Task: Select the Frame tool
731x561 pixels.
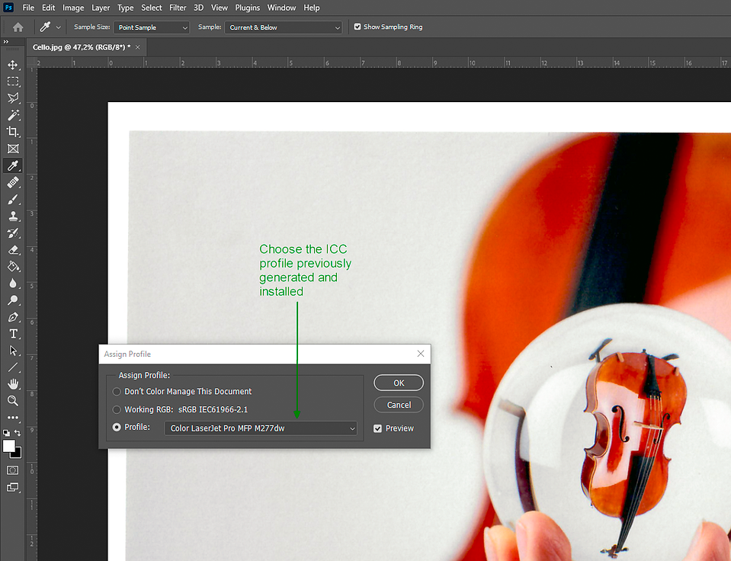Action: [x=13, y=149]
